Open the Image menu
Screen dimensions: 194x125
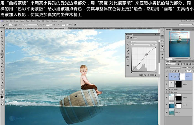(16, 21)
